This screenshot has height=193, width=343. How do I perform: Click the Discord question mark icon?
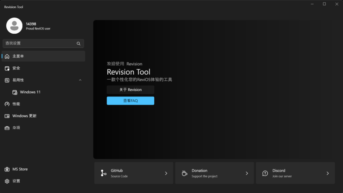point(265,173)
